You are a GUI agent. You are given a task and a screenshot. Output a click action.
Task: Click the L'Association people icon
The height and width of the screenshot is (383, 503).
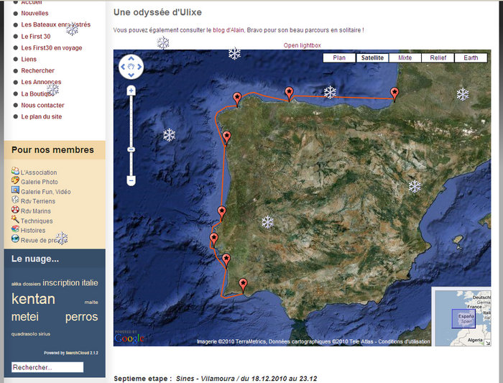(x=16, y=172)
